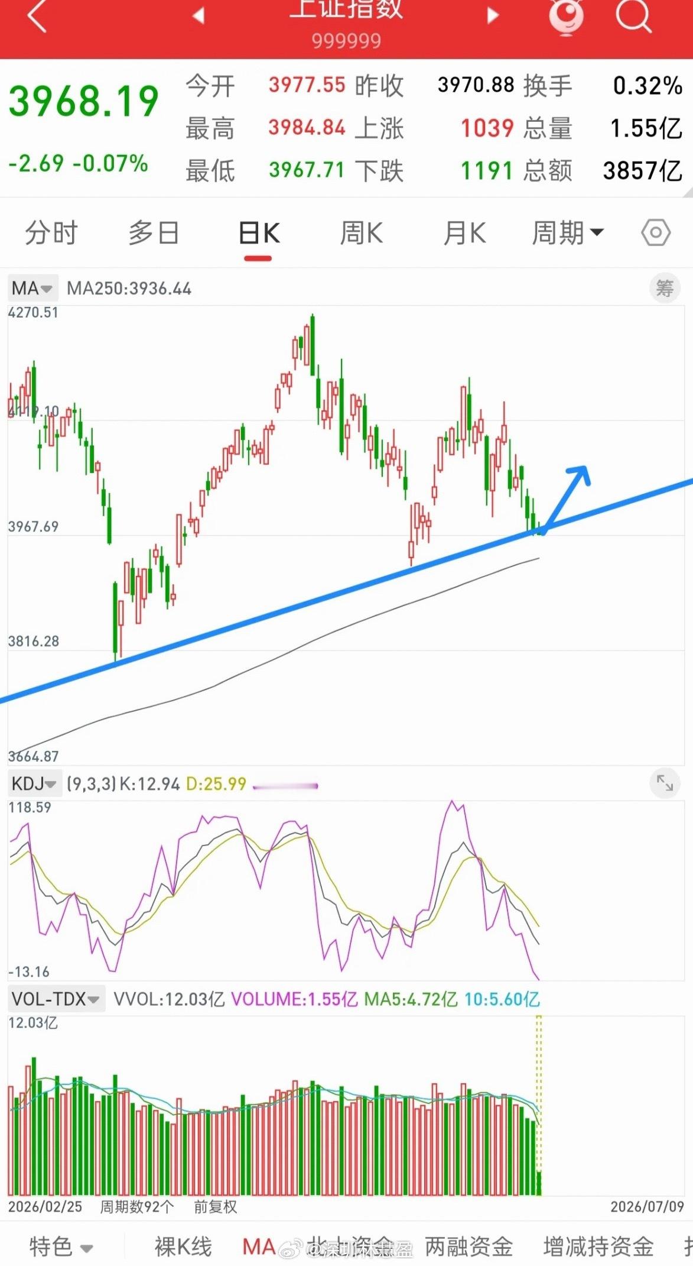Open the MA indicator dropdown
693x1266 pixels.
click(32, 289)
